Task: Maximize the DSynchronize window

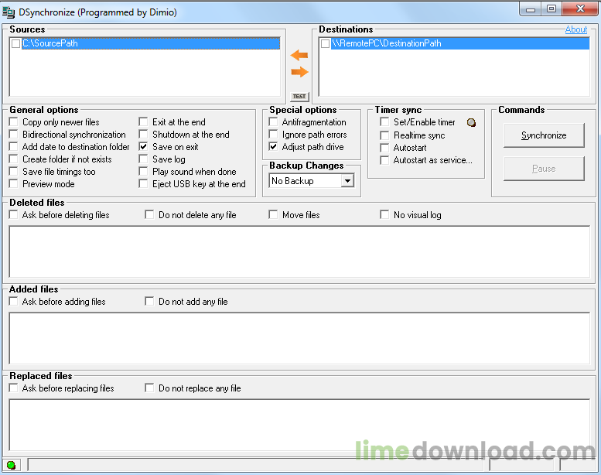Action: pos(551,9)
